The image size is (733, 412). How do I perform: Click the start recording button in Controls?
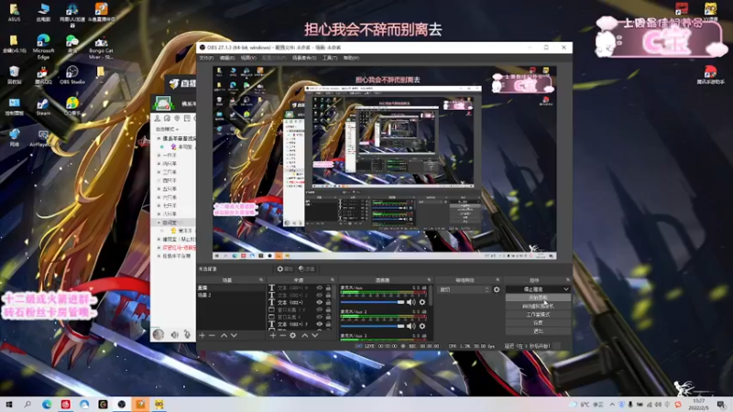click(x=538, y=298)
